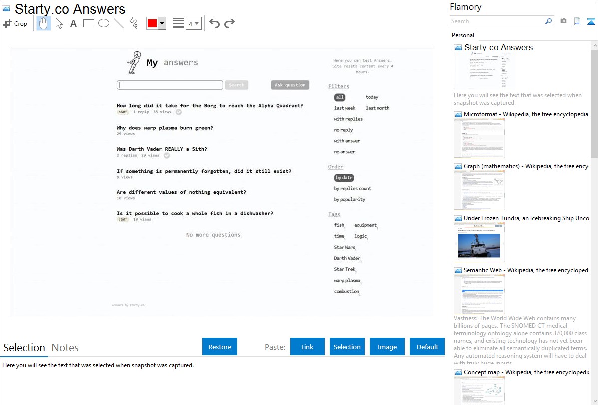Select the Graph (mathematics) thumbnail
598x405 pixels.
pos(479,190)
